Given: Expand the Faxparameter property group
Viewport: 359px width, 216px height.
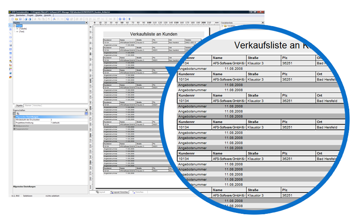Looking at the screenshot, I should pos(15,129).
